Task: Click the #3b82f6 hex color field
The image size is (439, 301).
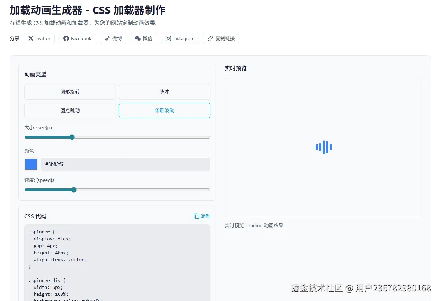Action: tap(125, 164)
